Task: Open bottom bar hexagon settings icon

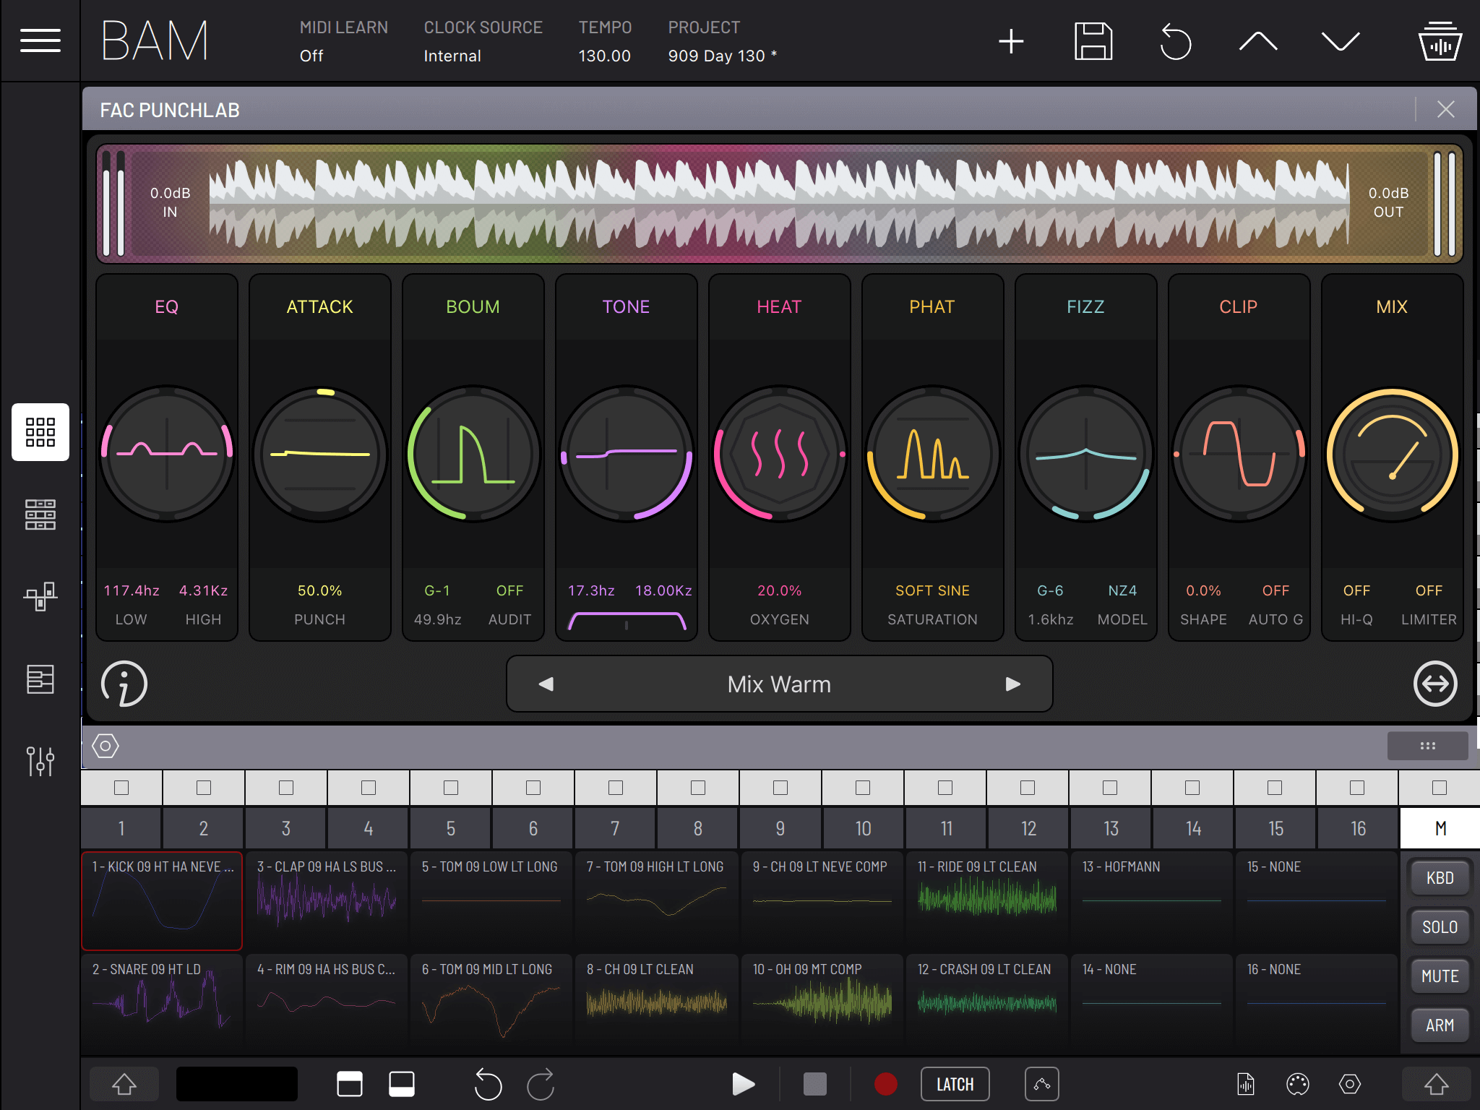Action: coord(1350,1084)
